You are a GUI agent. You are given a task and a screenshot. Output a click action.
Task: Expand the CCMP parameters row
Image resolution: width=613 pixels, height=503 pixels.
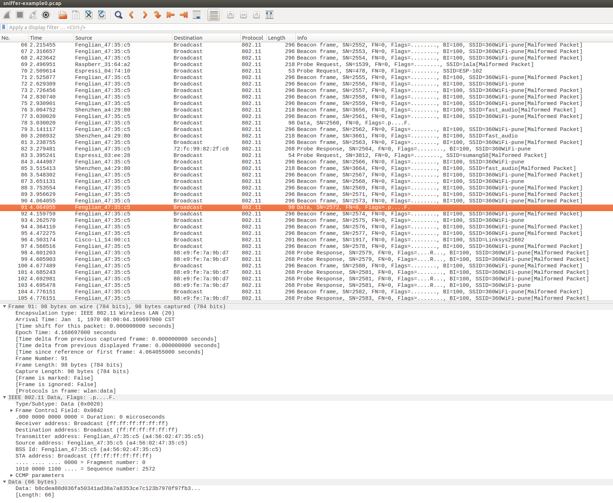(x=12, y=475)
